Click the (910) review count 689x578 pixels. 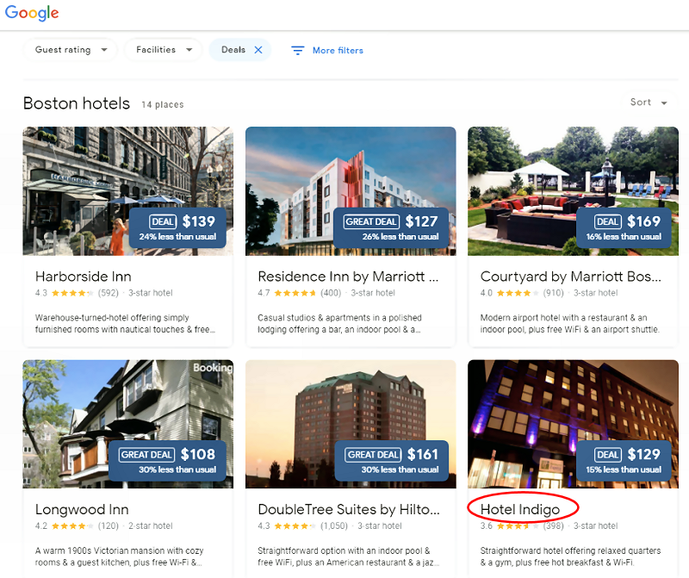click(553, 293)
